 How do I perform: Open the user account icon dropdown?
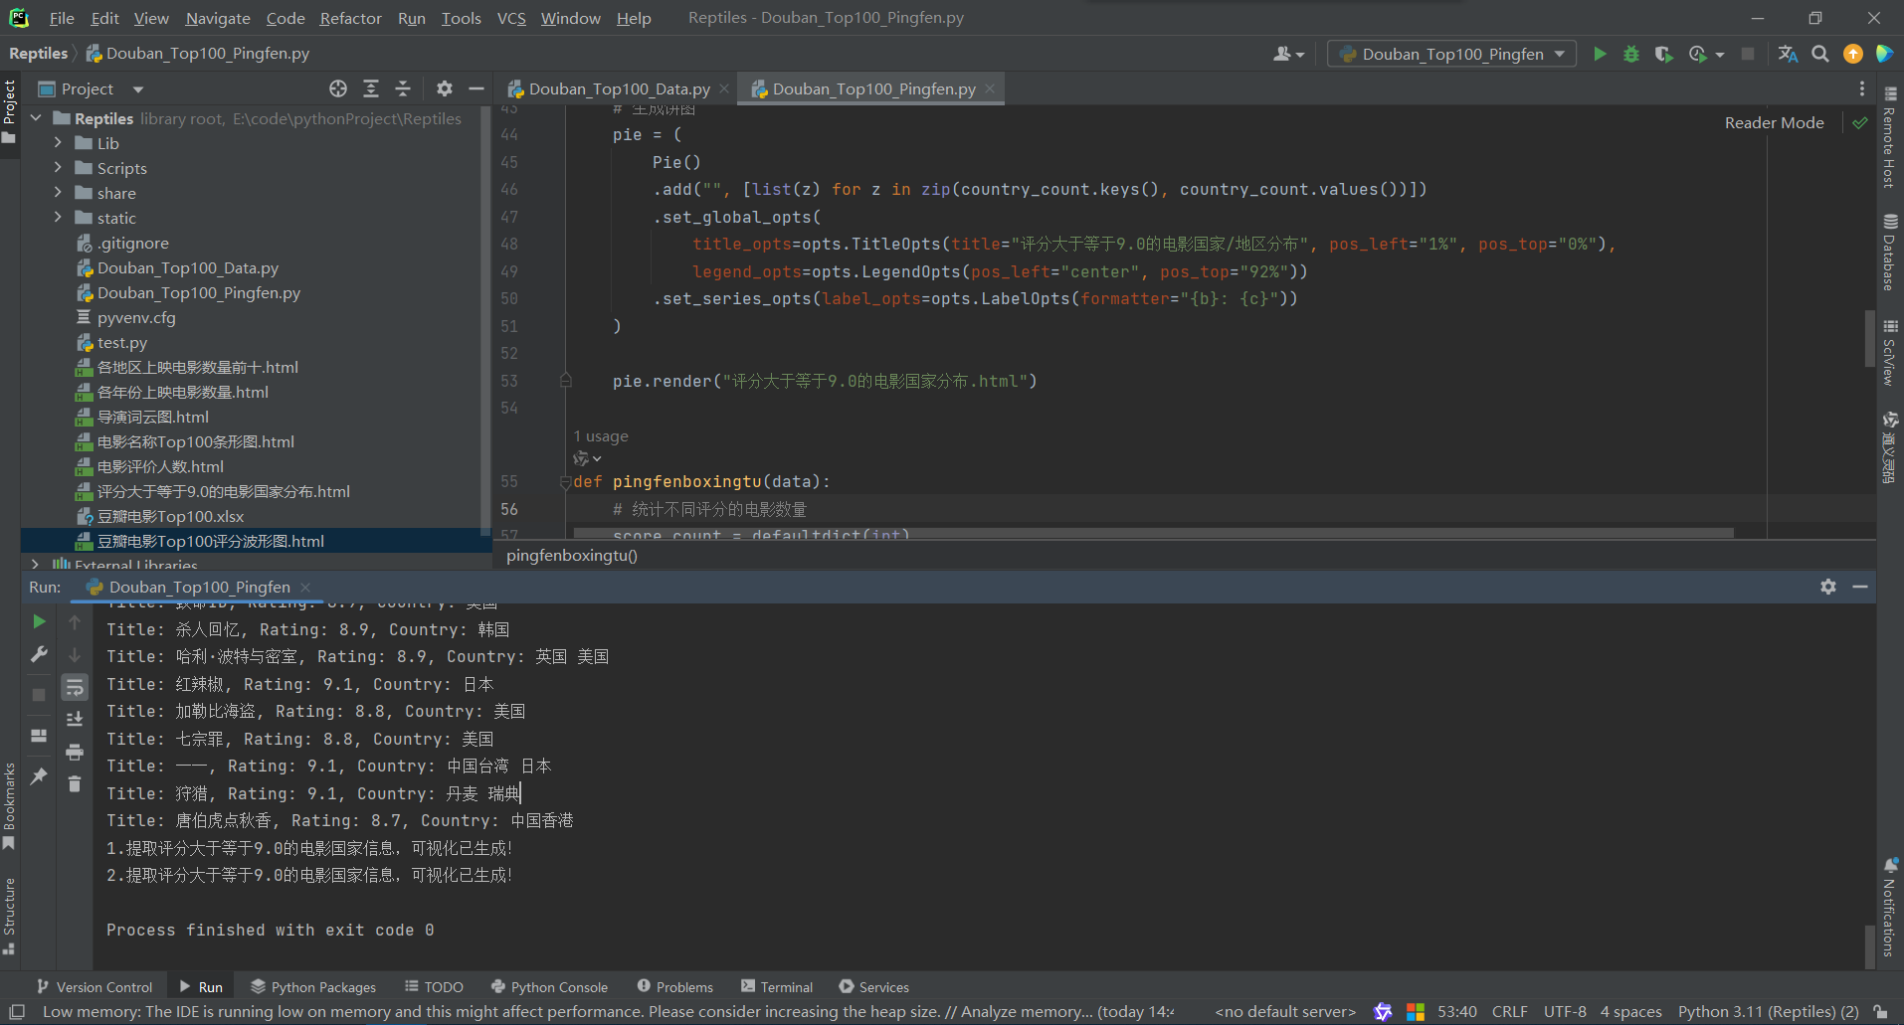(1288, 54)
